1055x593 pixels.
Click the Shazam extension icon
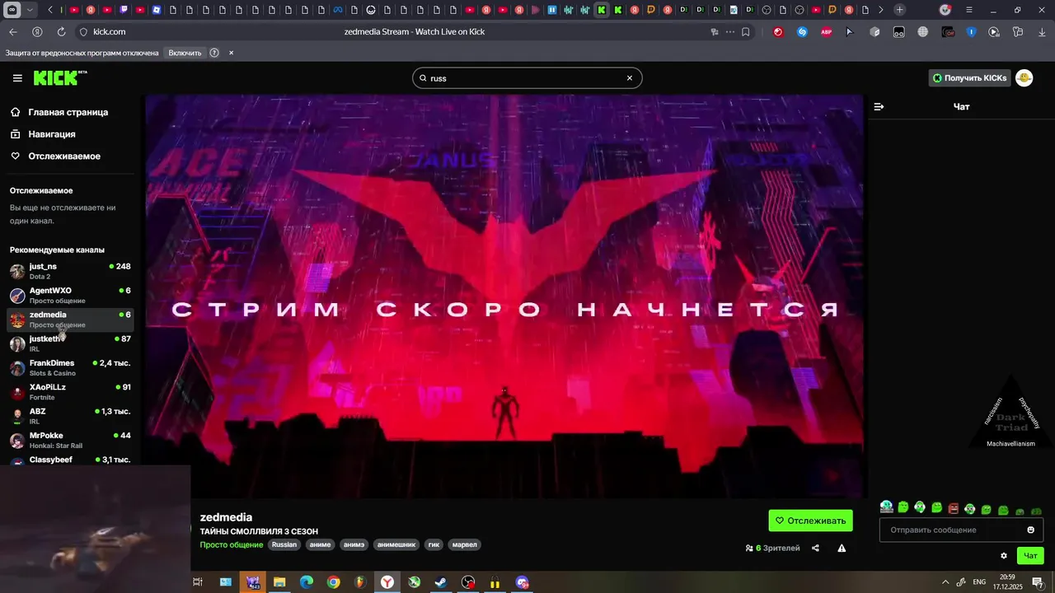point(802,32)
